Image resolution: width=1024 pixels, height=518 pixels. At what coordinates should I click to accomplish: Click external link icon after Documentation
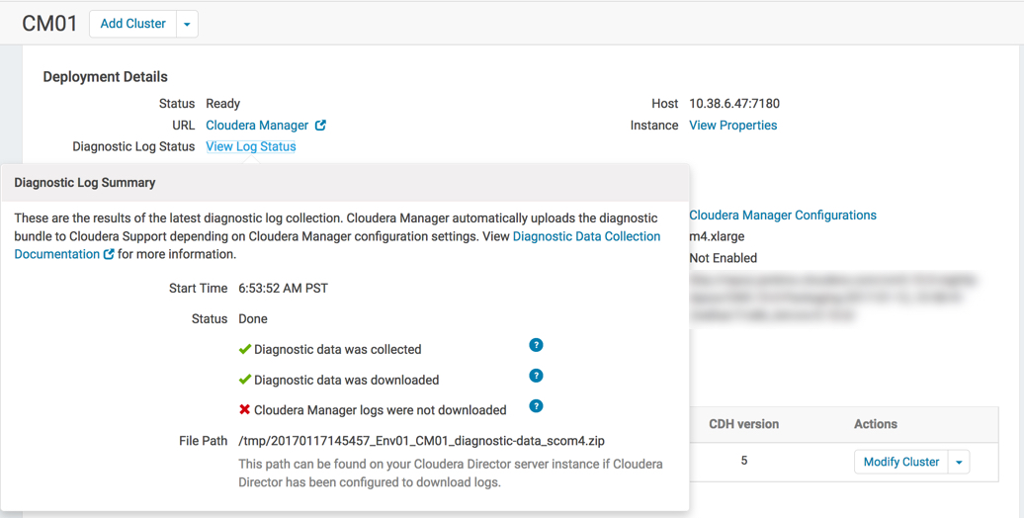(x=109, y=254)
